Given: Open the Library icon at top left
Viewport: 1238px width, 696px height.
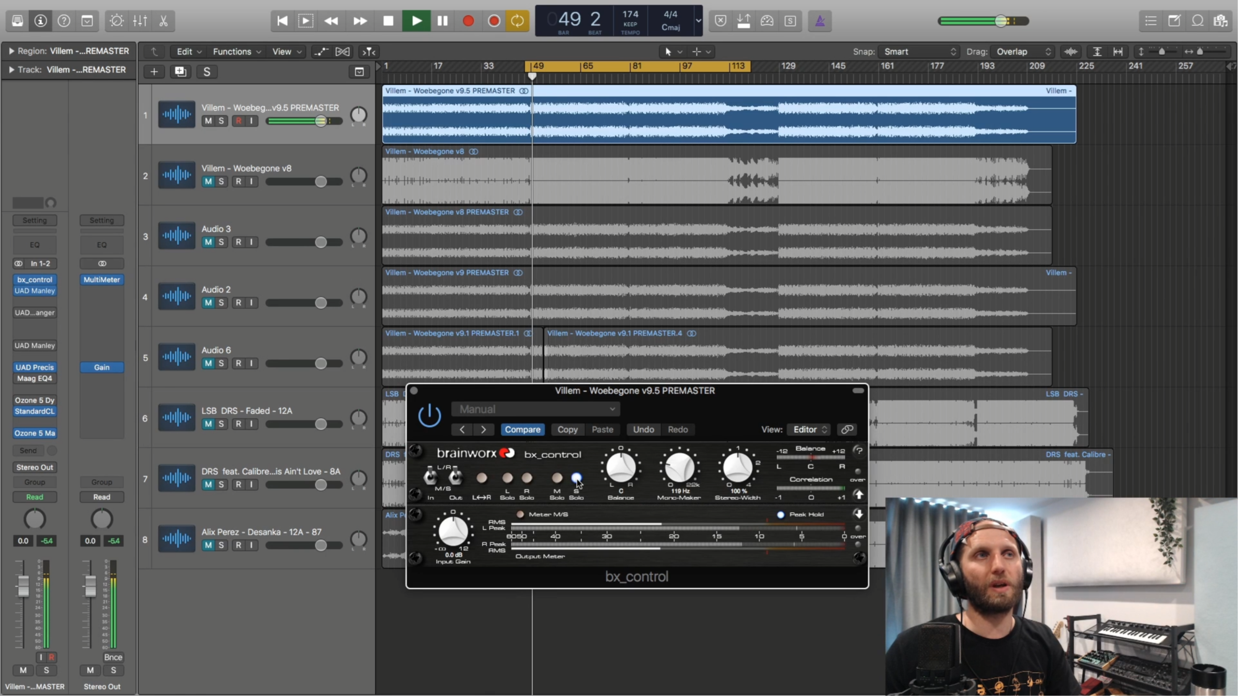Looking at the screenshot, I should click(17, 21).
